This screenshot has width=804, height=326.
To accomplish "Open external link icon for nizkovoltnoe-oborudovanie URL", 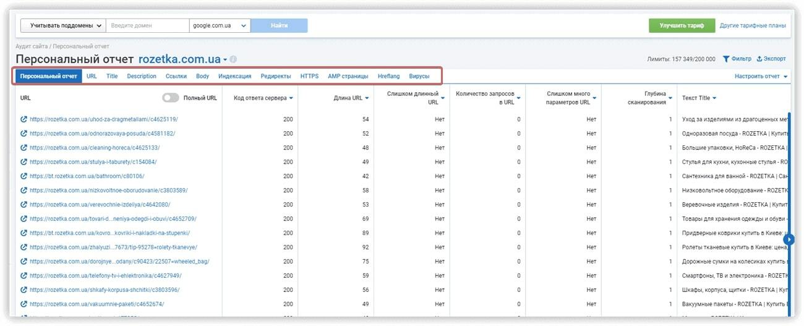I will [x=24, y=190].
